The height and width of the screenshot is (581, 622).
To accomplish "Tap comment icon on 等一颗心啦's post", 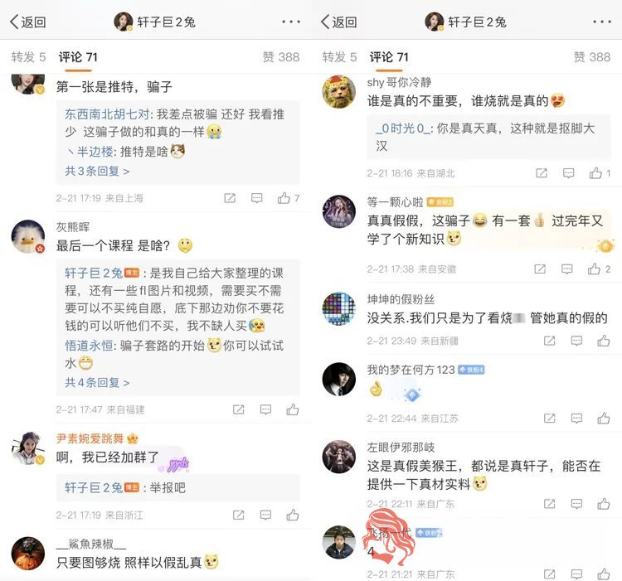I will tap(567, 269).
